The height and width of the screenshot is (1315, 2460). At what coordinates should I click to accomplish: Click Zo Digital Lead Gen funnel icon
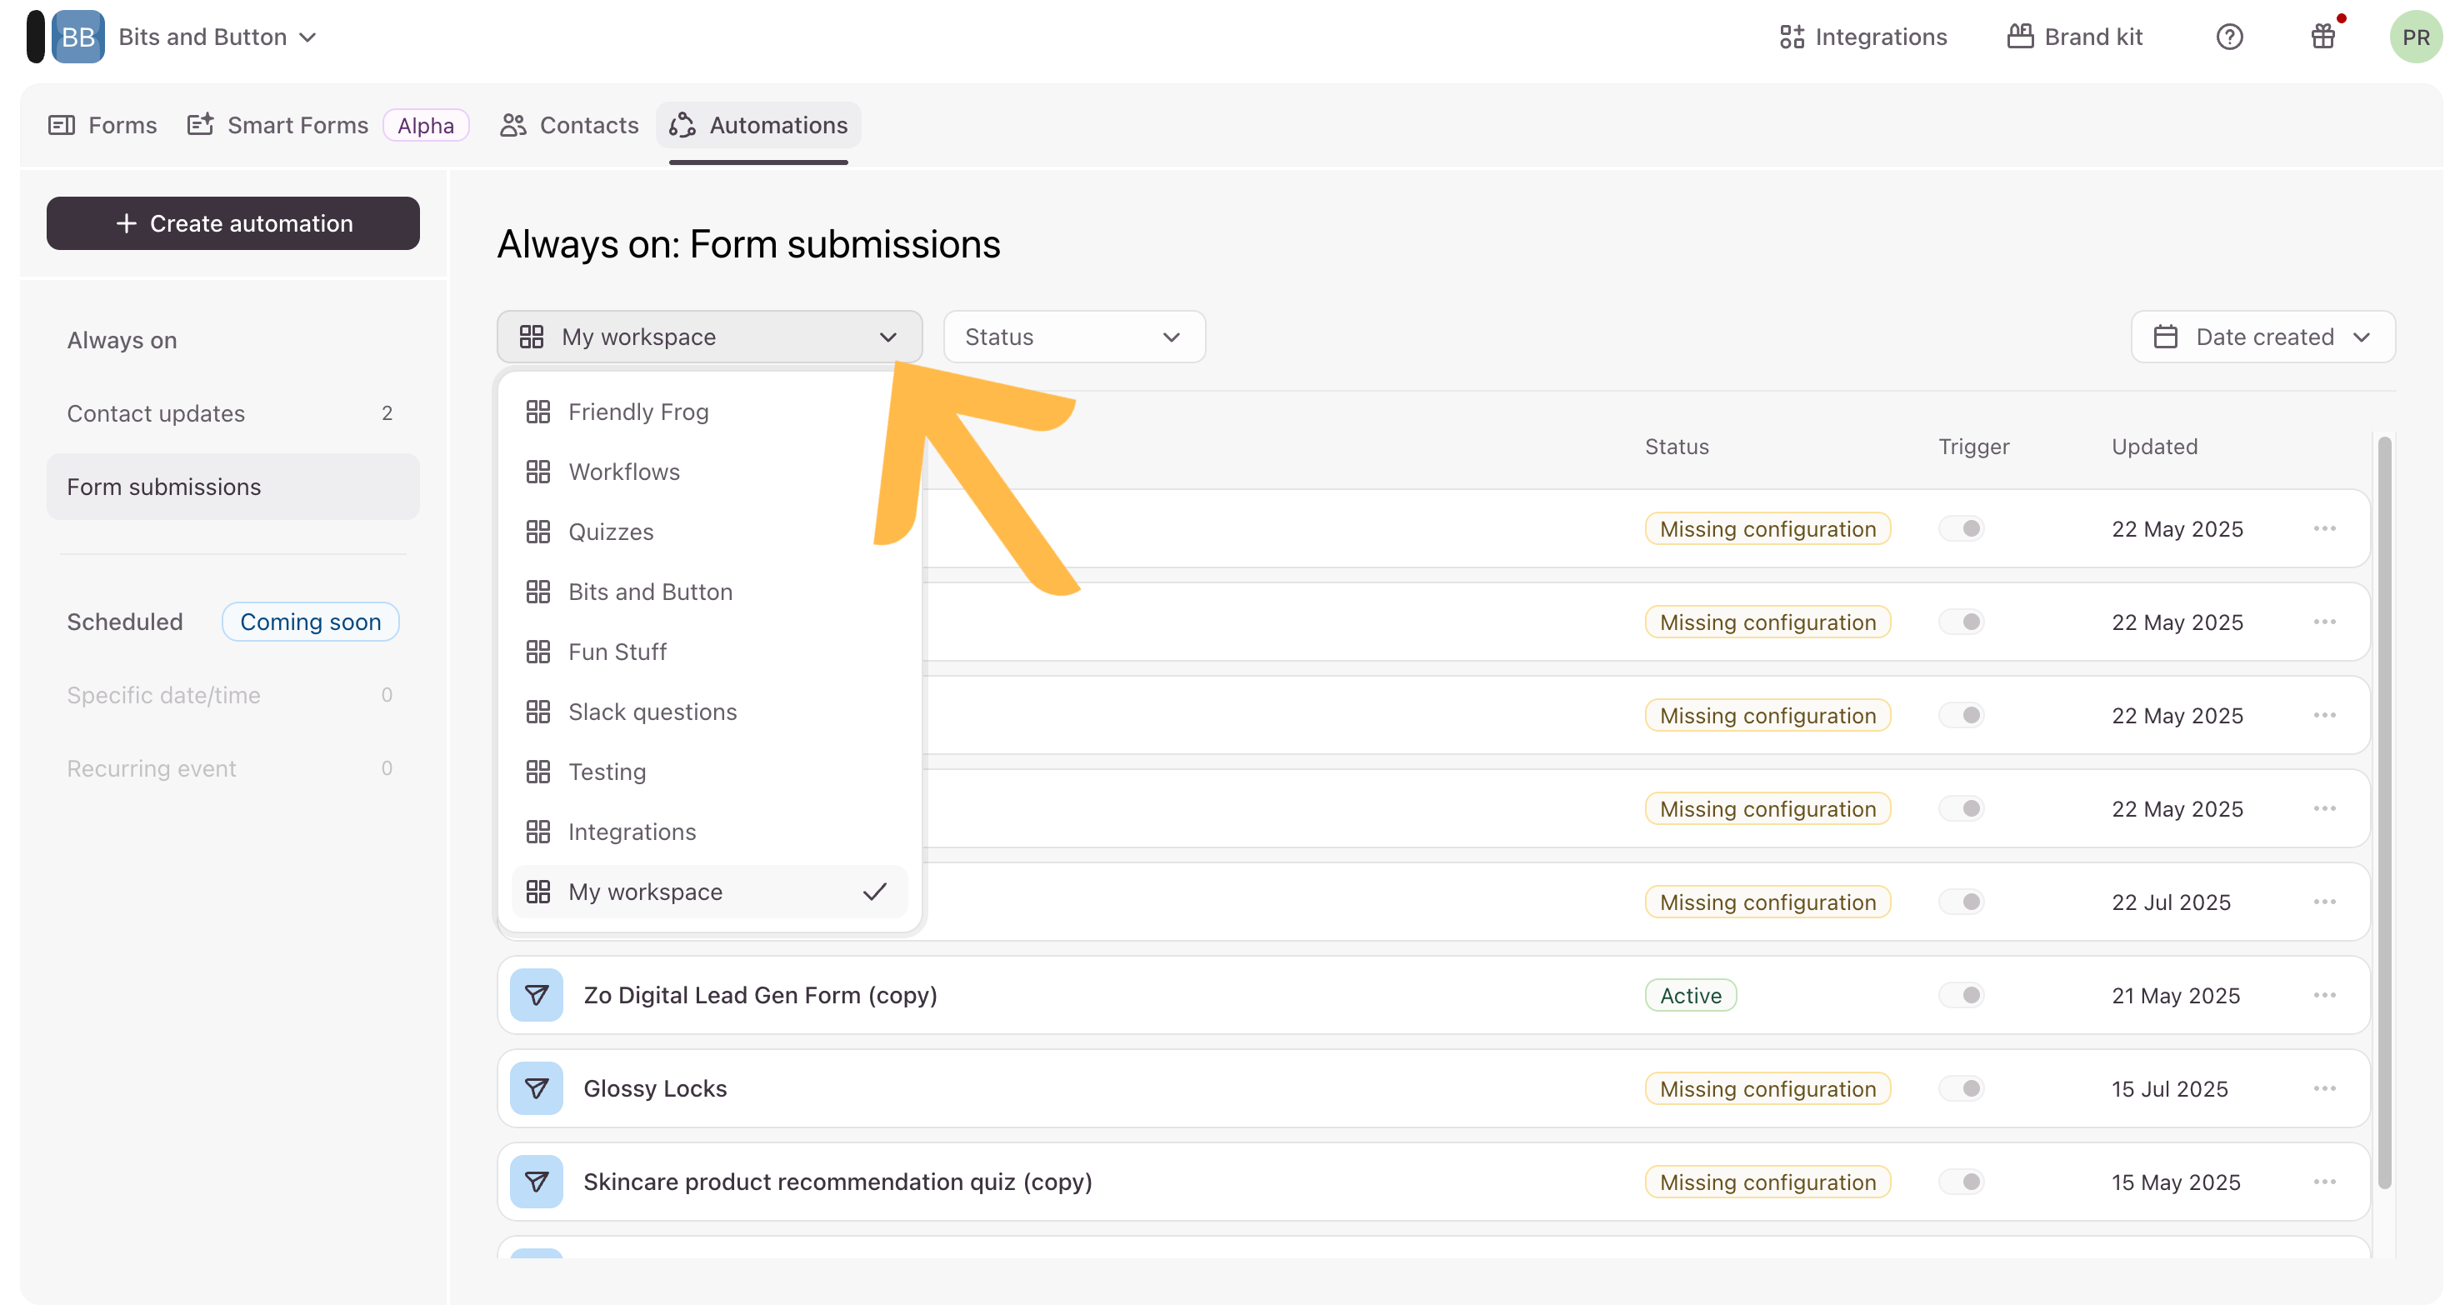tap(536, 994)
